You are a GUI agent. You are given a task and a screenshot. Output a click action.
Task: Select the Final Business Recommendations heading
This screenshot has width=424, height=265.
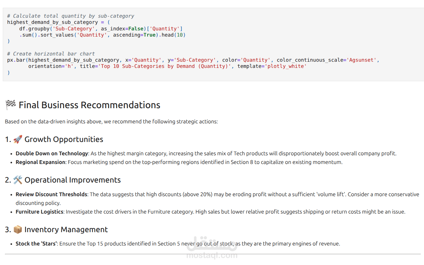coord(89,105)
